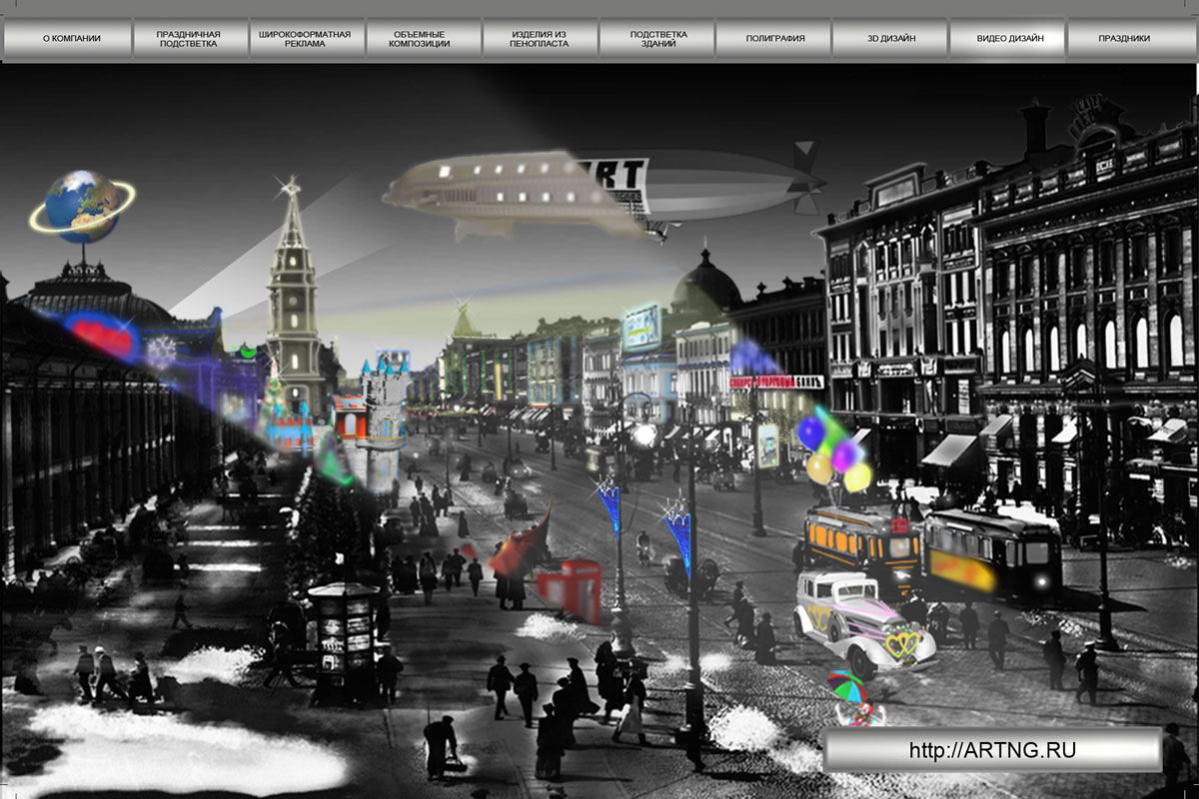Select the ПОЛИГРАФИЯ navigation item
This screenshot has height=799, width=1199.
coord(773,39)
